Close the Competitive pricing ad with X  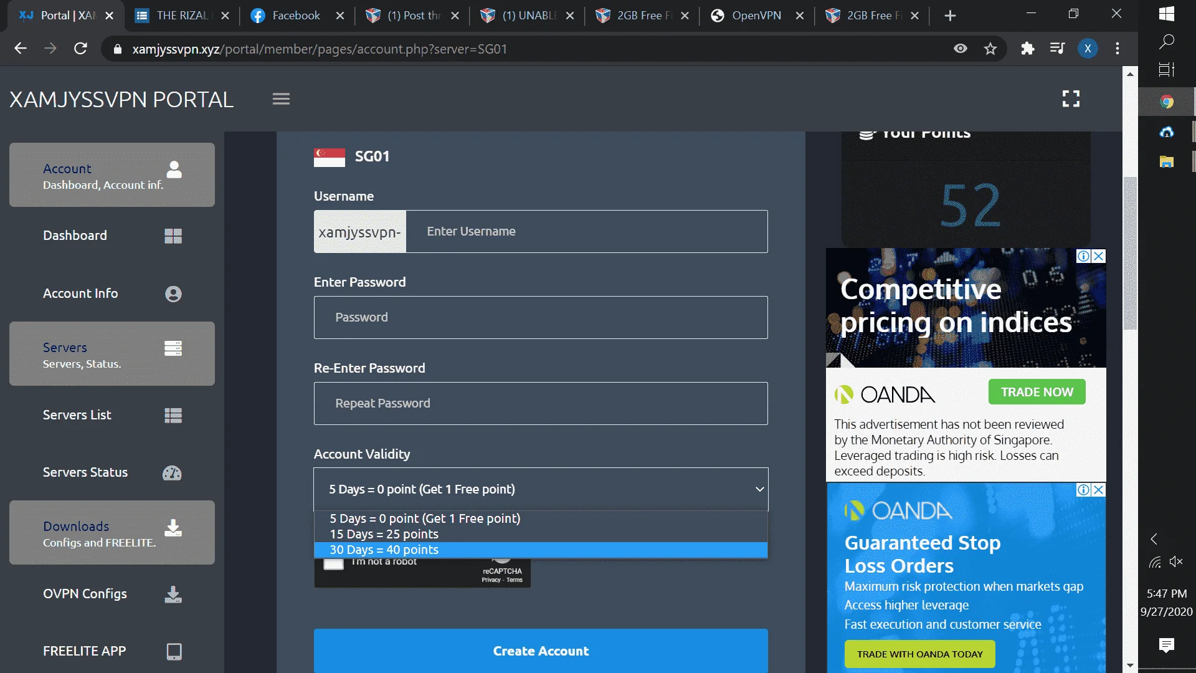tap(1099, 256)
